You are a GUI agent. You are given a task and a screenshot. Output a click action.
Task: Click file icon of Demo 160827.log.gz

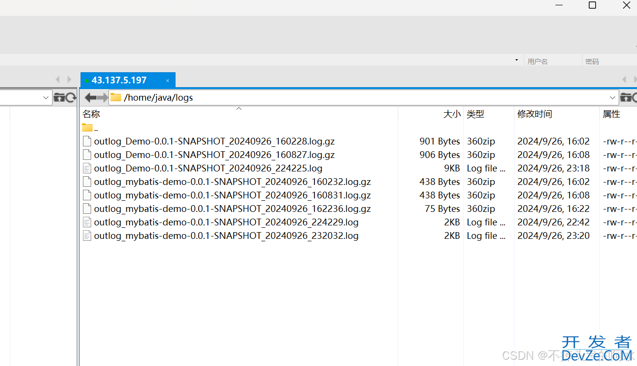pos(87,155)
